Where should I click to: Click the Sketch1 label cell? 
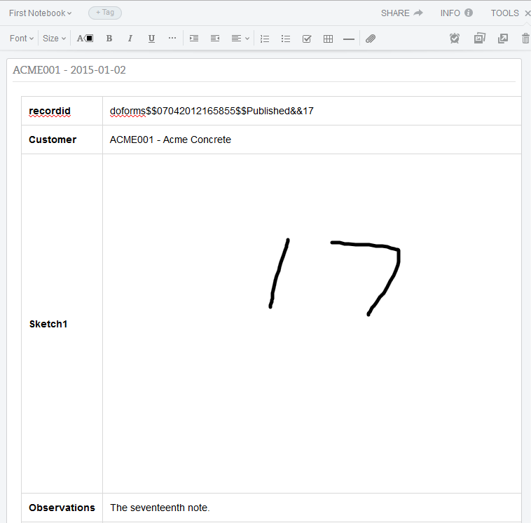point(62,324)
